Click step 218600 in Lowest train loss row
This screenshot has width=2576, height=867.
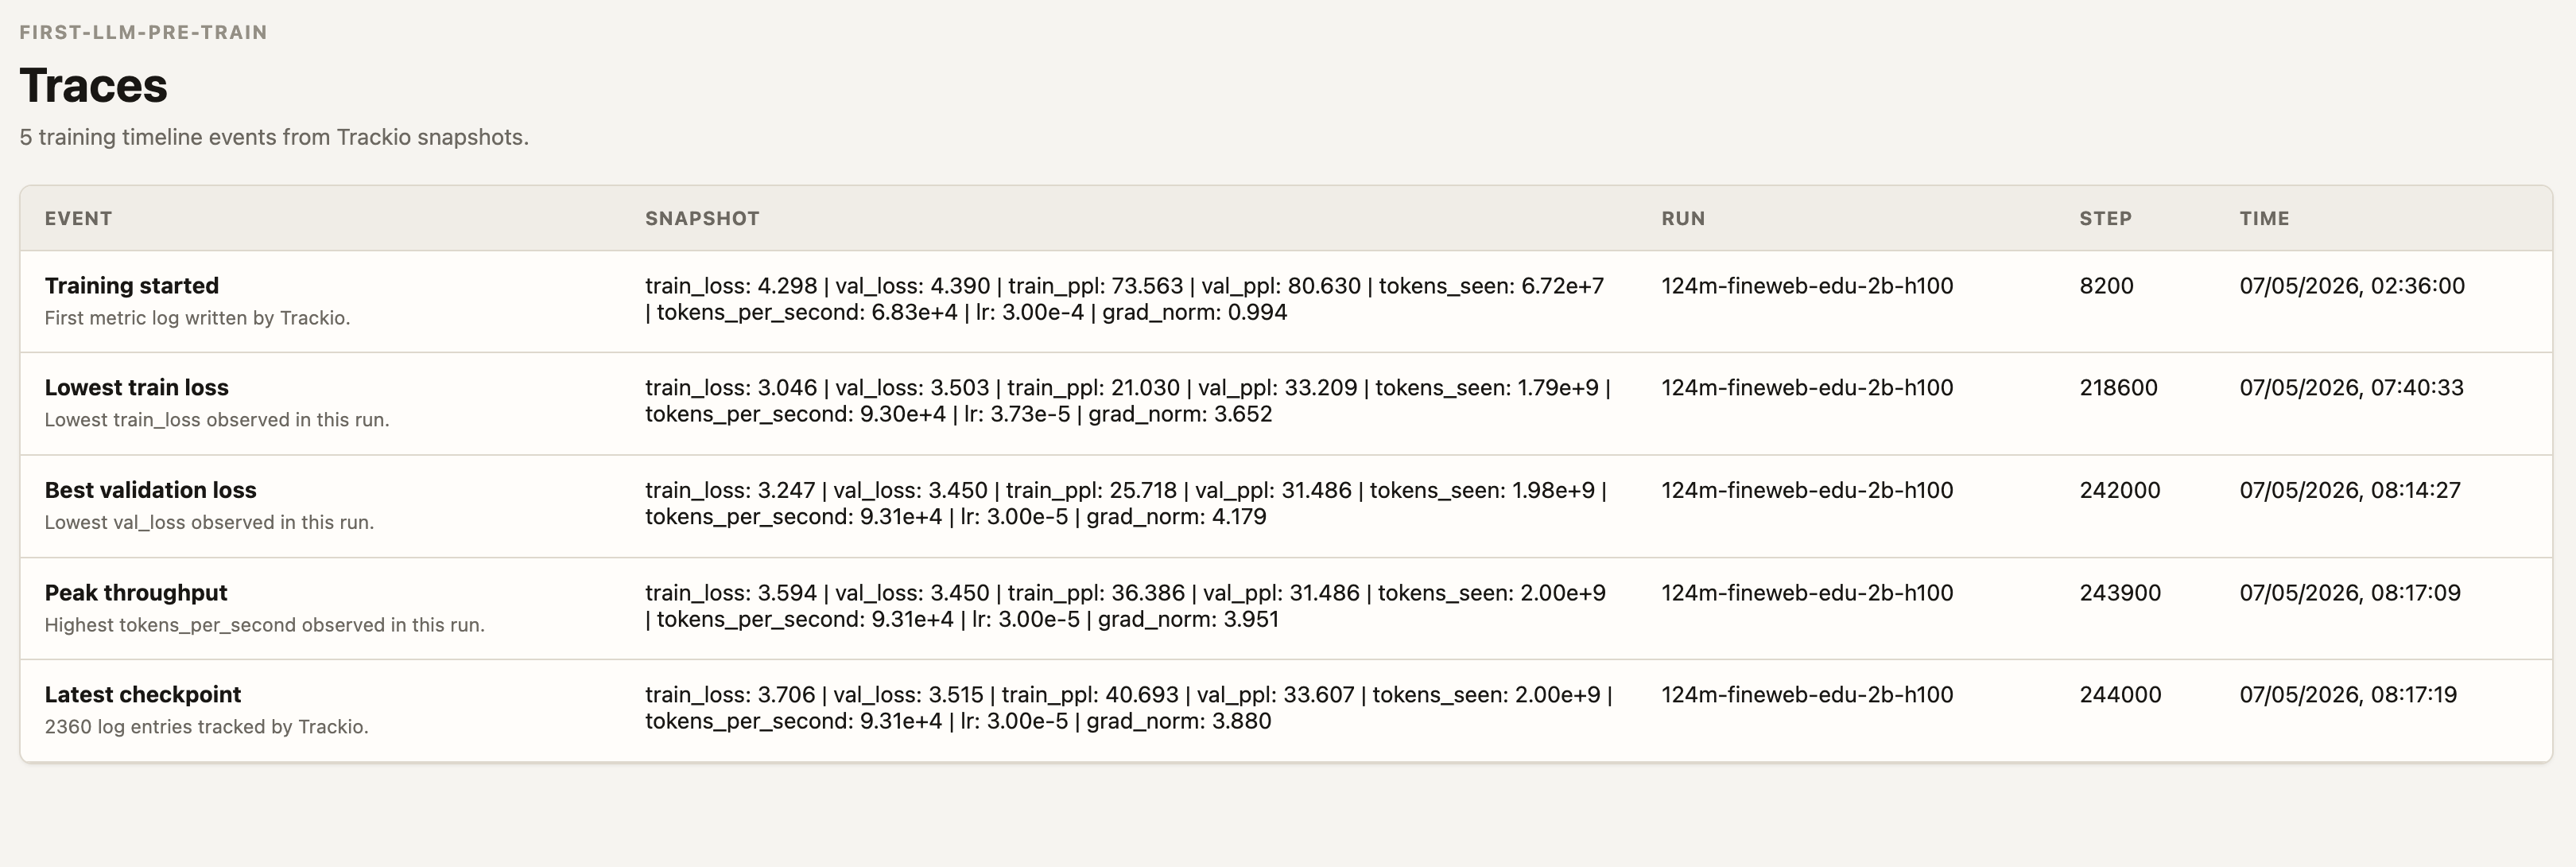2118,388
